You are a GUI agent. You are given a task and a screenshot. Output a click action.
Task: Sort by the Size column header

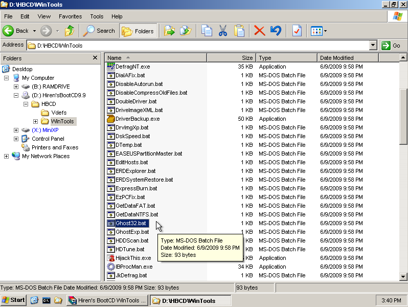(231, 58)
